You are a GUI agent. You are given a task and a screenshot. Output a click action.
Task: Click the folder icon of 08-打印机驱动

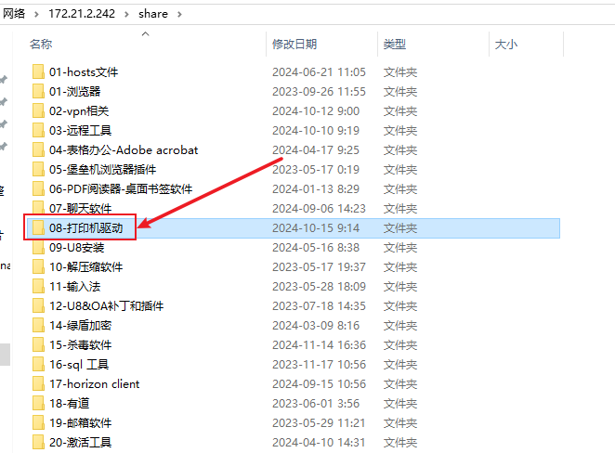tap(38, 227)
